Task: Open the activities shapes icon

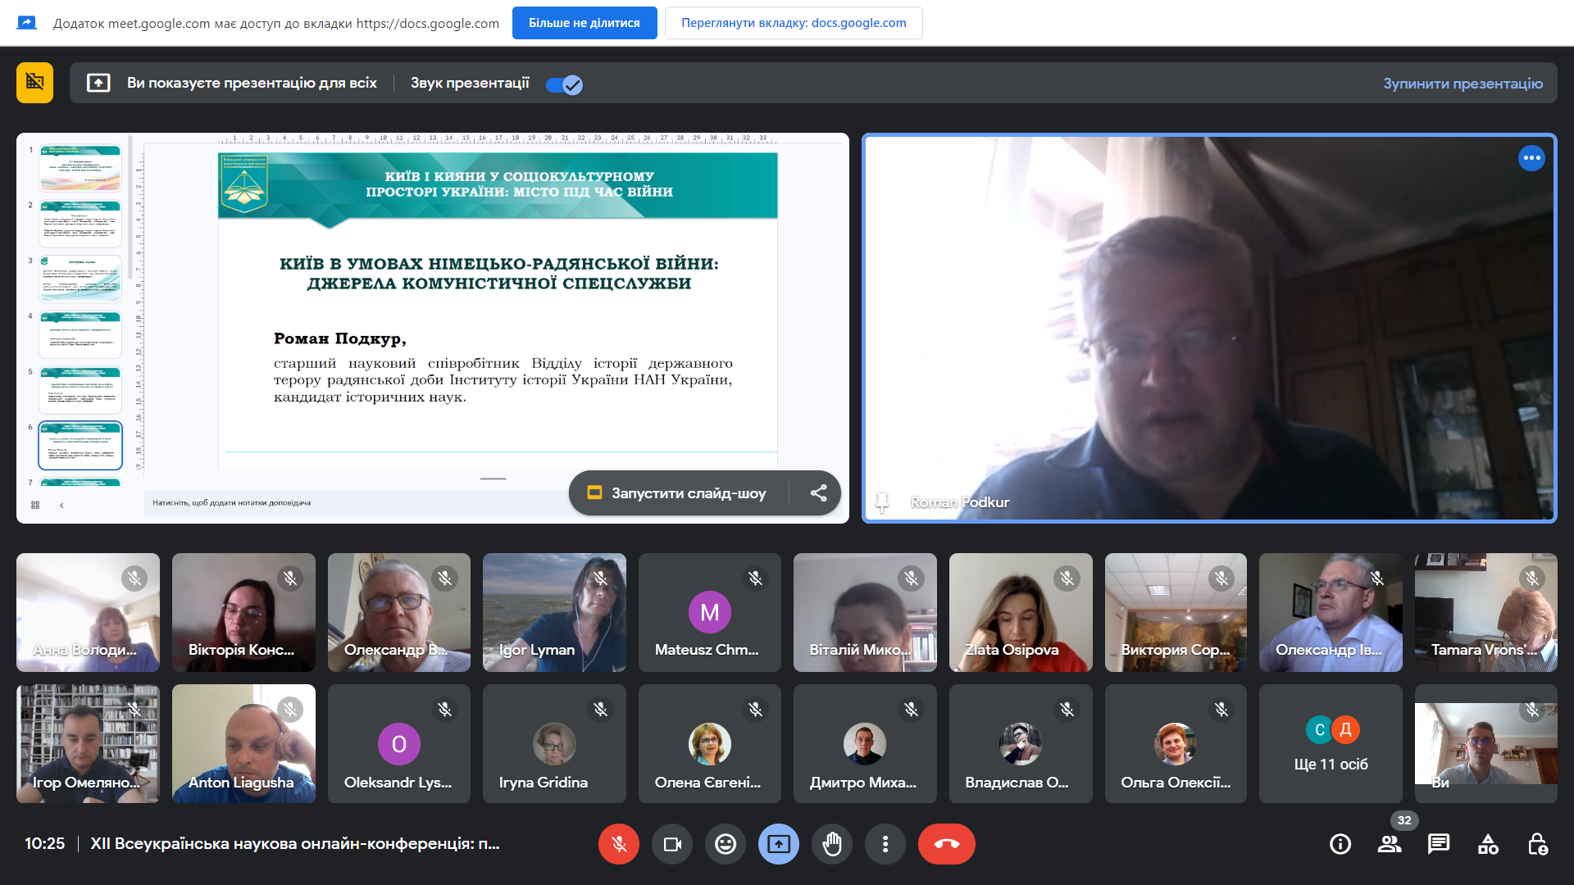Action: [x=1488, y=844]
